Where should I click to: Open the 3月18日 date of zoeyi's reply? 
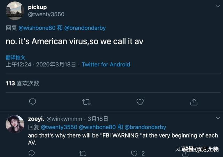coord(98,119)
